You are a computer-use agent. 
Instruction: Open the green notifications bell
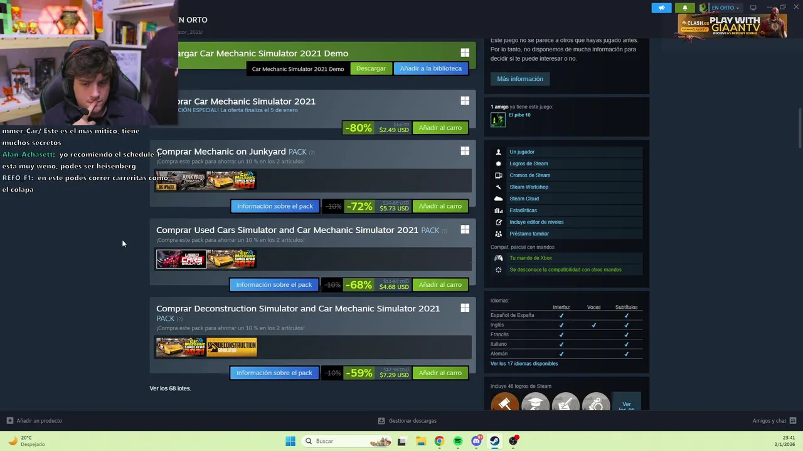[x=685, y=8]
